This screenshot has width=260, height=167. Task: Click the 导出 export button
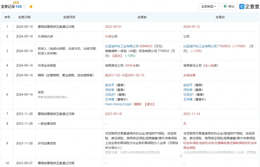[x=229, y=6]
